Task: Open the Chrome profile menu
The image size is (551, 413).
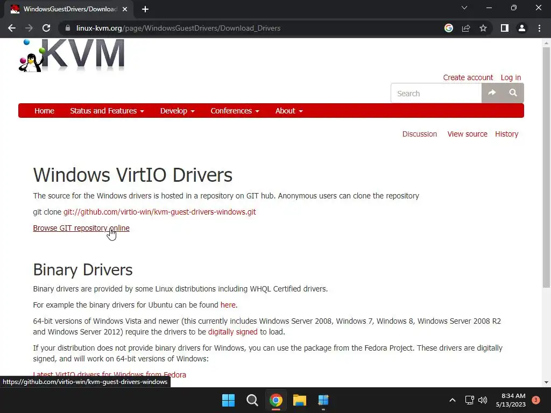Action: [522, 28]
